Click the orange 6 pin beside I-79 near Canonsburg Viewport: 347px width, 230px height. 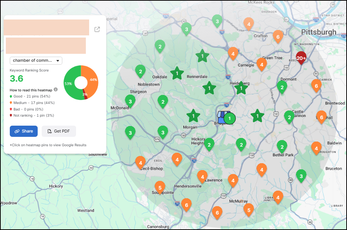coord(186,205)
